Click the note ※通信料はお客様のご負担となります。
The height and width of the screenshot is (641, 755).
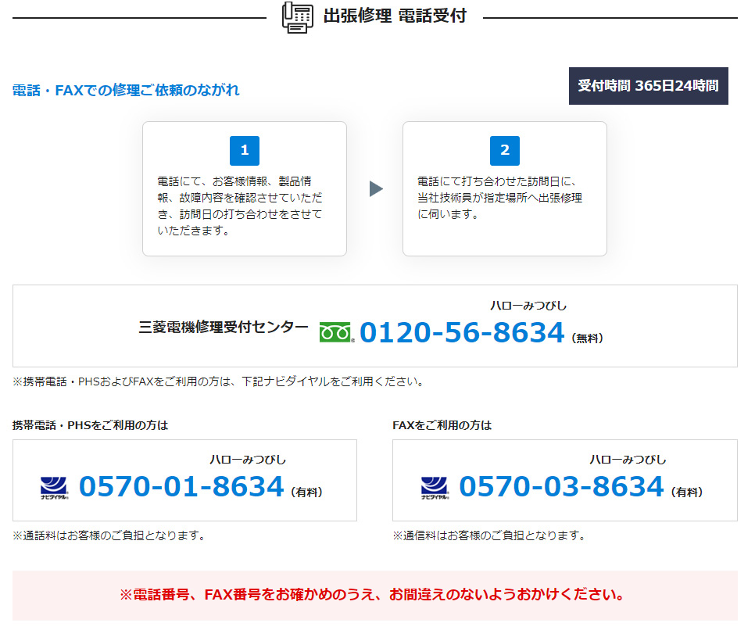click(490, 535)
